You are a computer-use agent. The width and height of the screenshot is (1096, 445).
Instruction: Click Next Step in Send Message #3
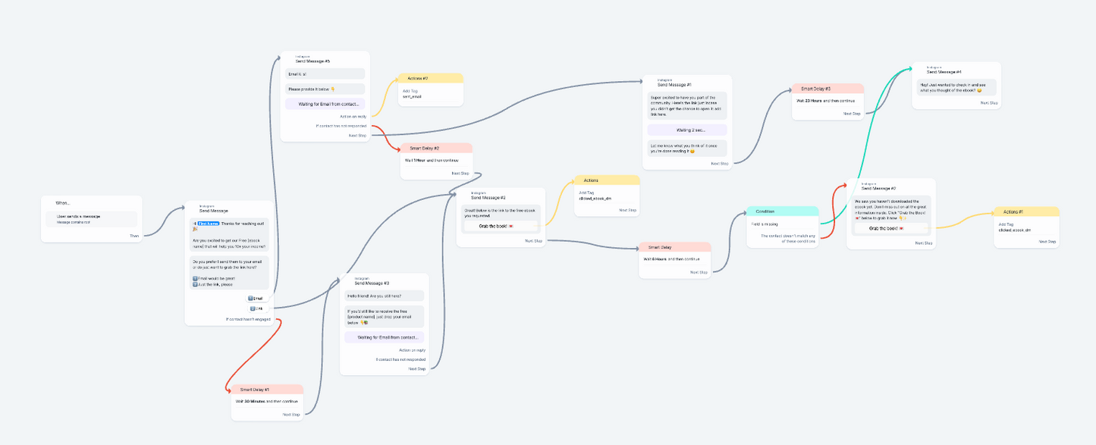[417, 368]
